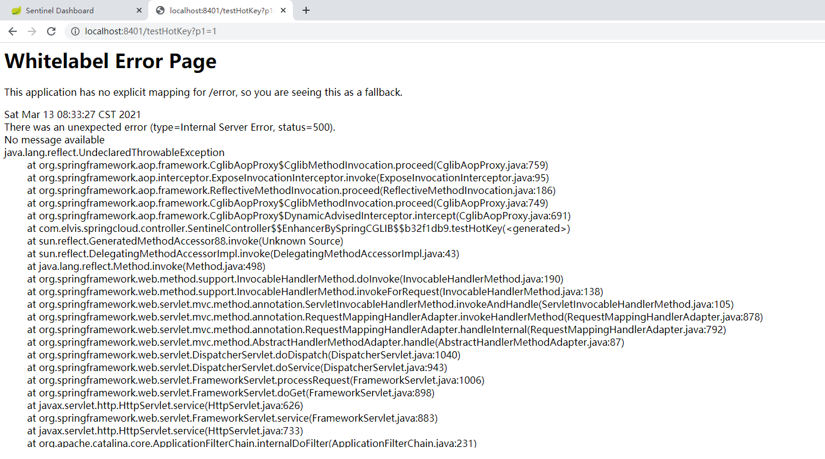The image size is (825, 459).
Task: Focus the address bar URL field
Action: 445,31
